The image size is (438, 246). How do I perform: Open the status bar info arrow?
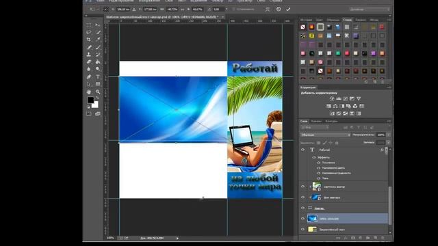click(x=177, y=238)
